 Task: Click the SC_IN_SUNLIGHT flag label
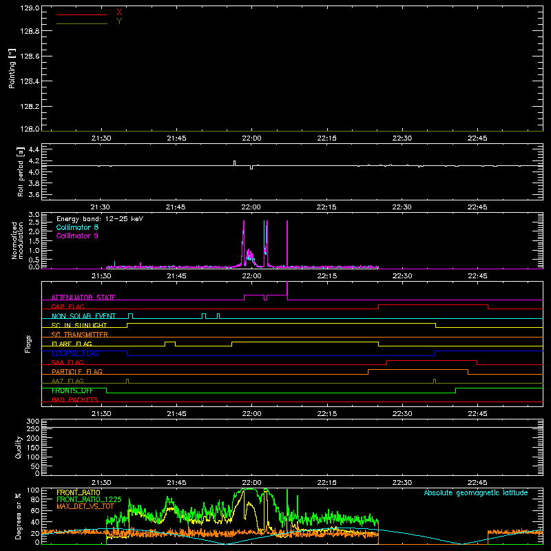click(x=79, y=325)
